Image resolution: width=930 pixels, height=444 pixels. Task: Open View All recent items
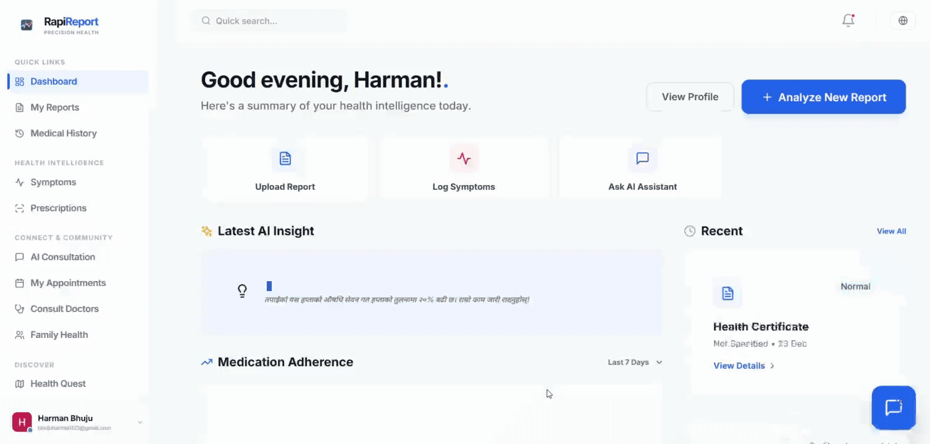pos(892,231)
